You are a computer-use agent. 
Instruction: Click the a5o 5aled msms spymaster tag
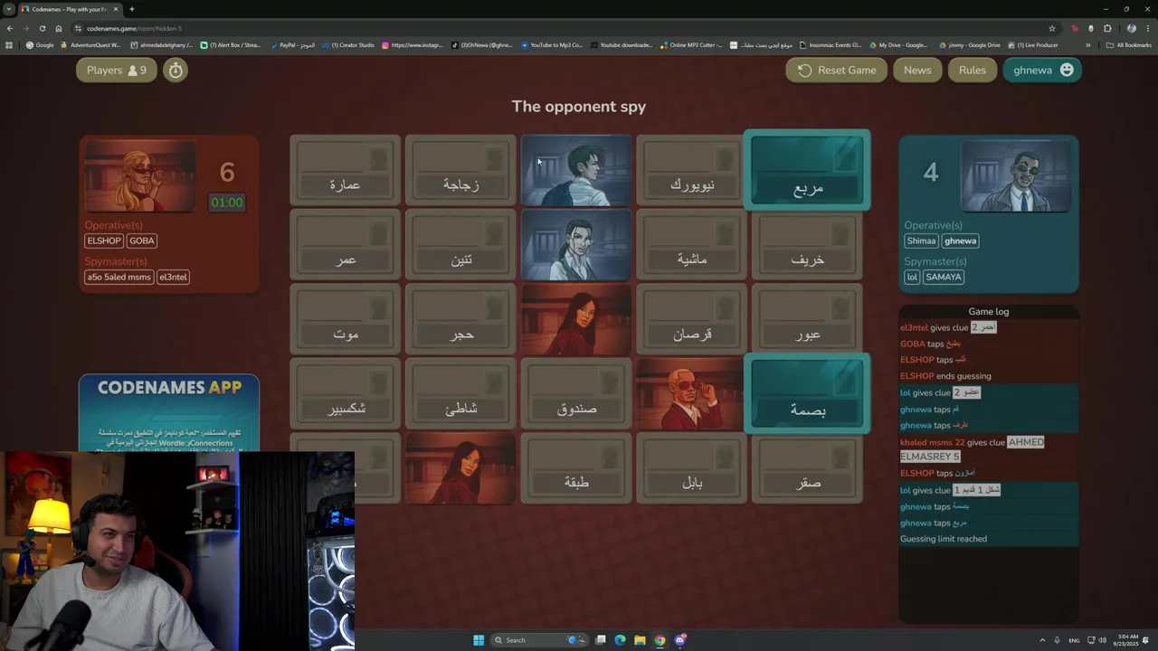[119, 277]
